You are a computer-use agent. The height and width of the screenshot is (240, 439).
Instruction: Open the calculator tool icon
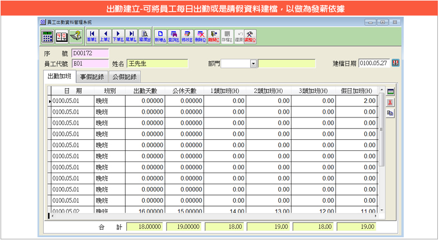coord(47,37)
